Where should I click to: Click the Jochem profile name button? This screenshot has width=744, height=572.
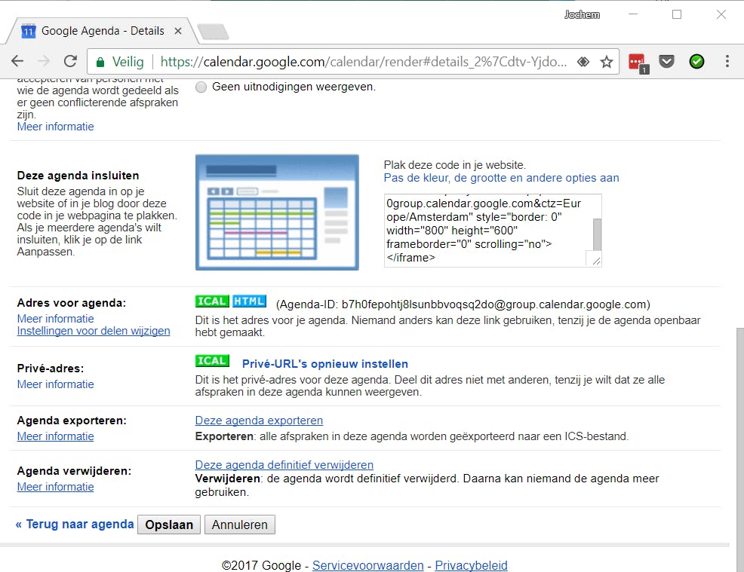point(582,14)
